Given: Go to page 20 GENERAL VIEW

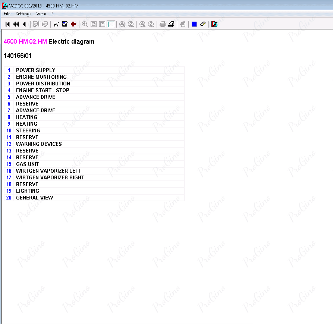Looking at the screenshot, I should (x=34, y=198).
